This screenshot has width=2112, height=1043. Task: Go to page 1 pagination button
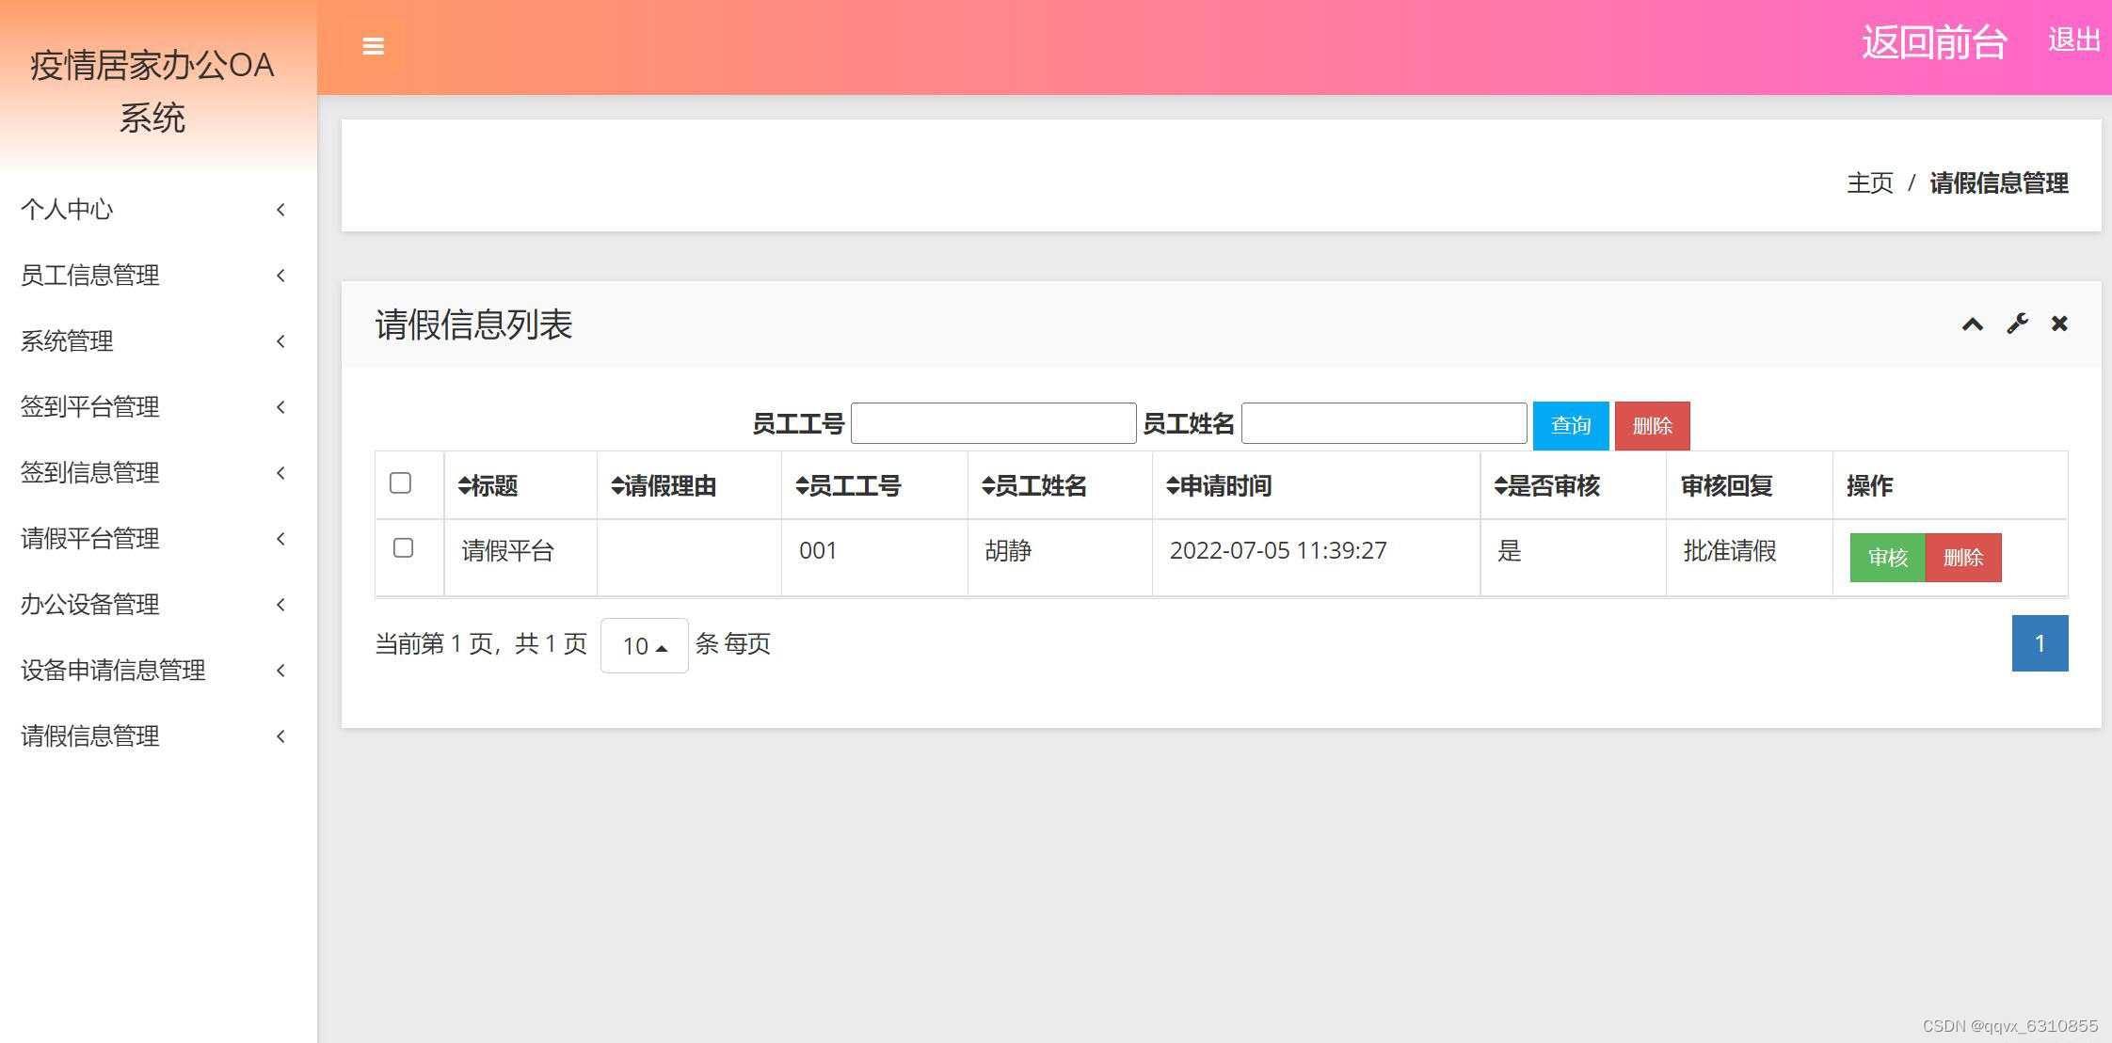[x=2040, y=643]
